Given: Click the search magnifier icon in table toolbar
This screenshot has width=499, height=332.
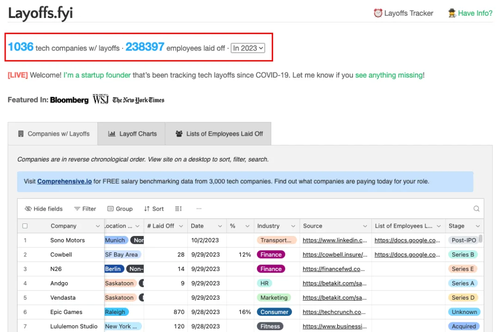Looking at the screenshot, I should (x=476, y=209).
